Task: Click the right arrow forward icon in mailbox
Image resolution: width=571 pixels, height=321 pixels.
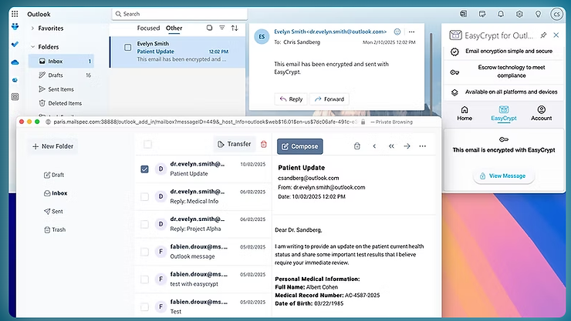Action: coord(407,146)
